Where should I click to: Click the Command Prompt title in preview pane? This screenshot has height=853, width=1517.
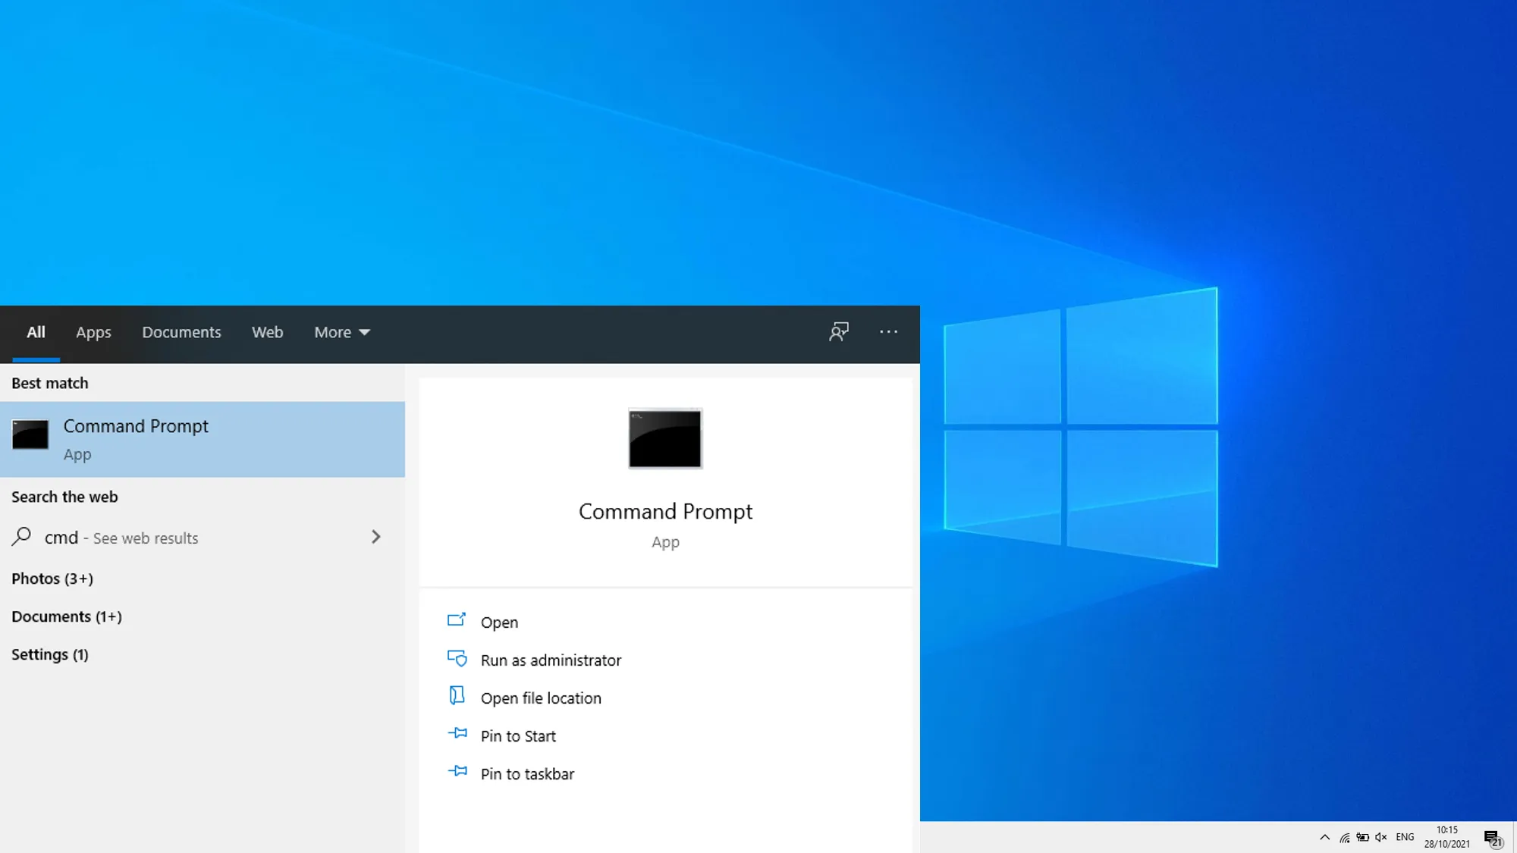(665, 512)
